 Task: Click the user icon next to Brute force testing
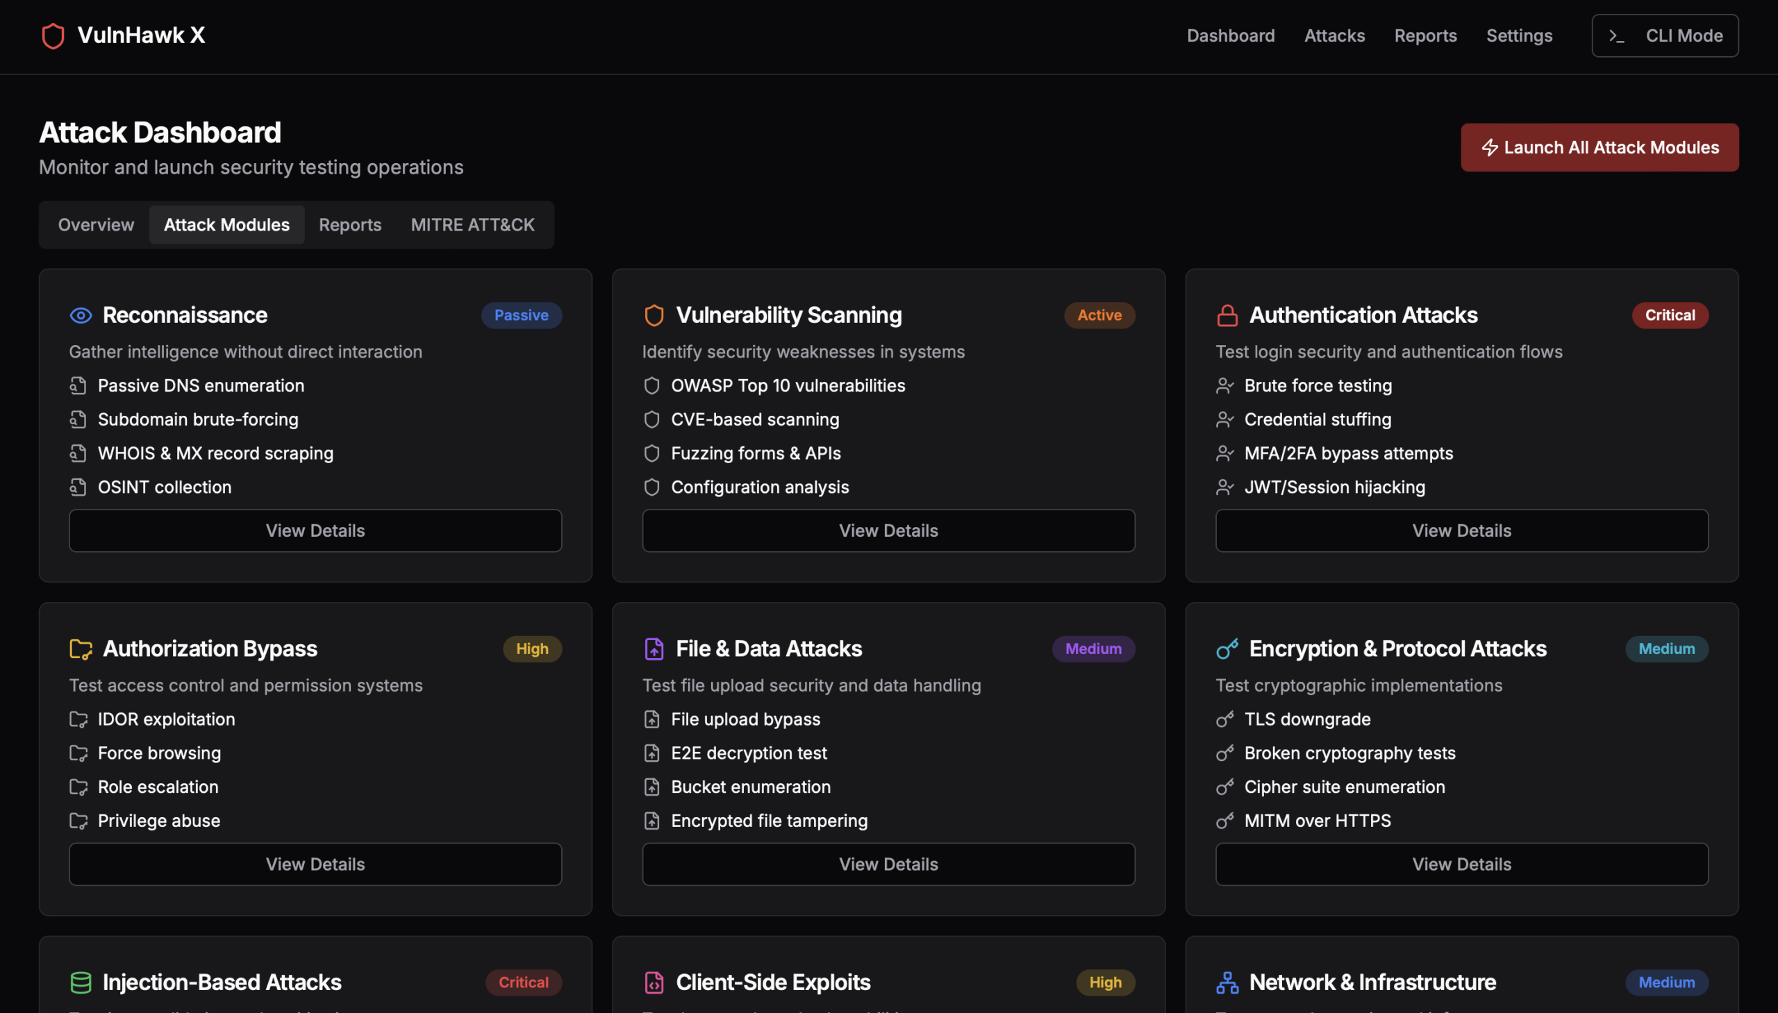coord(1224,385)
